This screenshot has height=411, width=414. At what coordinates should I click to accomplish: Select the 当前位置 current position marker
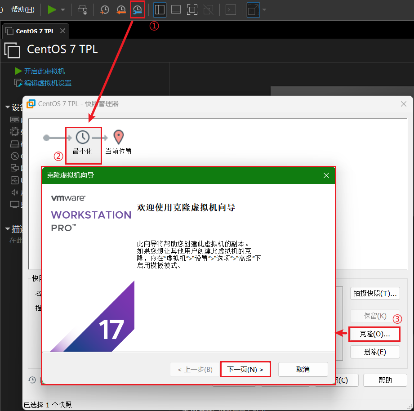119,143
